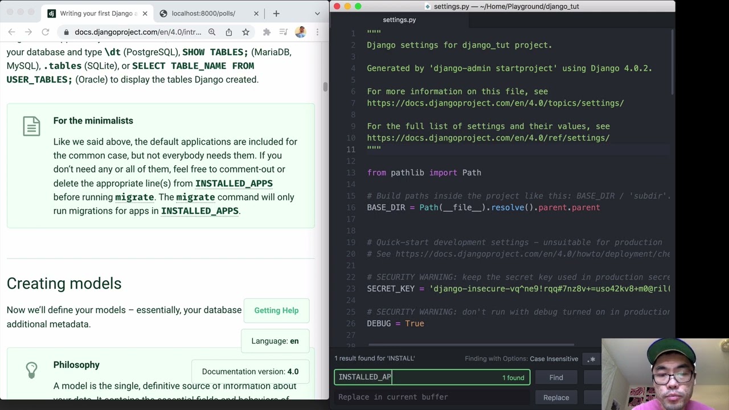
Task: Share this page via share icon
Action: pyautogui.click(x=229, y=32)
